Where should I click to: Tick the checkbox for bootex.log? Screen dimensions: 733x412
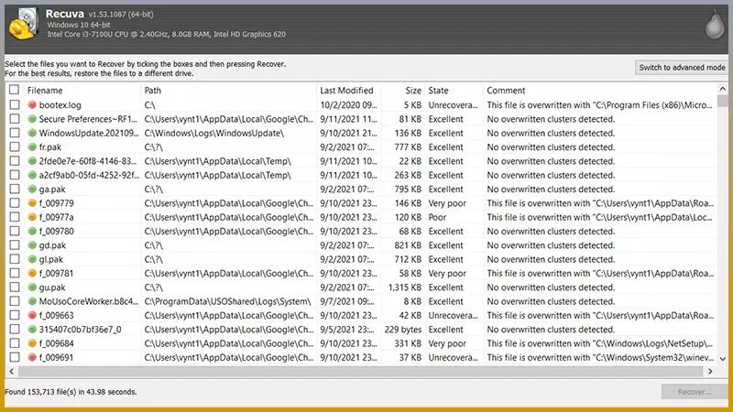coord(14,105)
